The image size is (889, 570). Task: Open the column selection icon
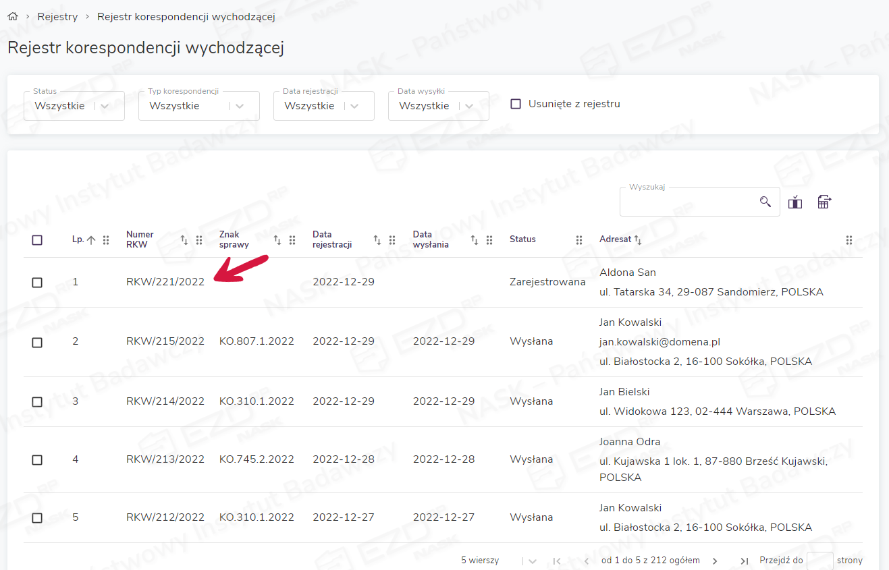tap(795, 202)
